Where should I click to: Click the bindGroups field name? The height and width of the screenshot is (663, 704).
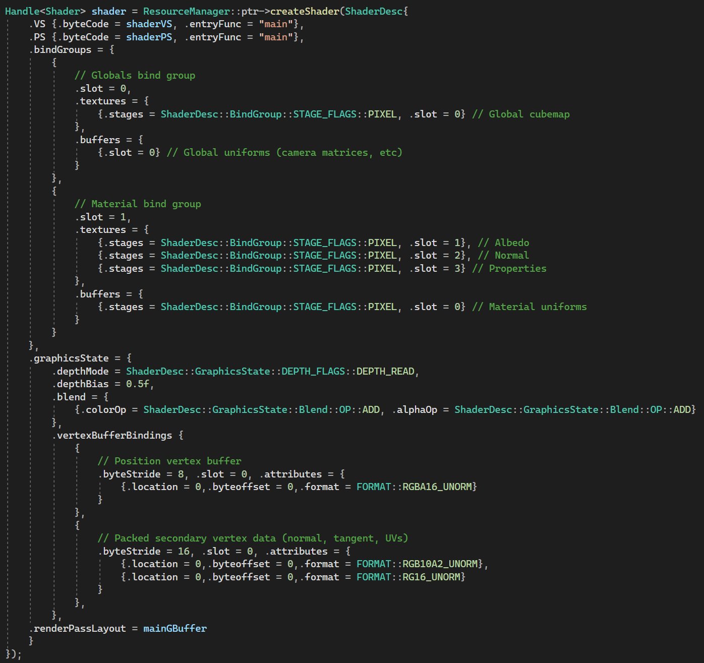61,49
